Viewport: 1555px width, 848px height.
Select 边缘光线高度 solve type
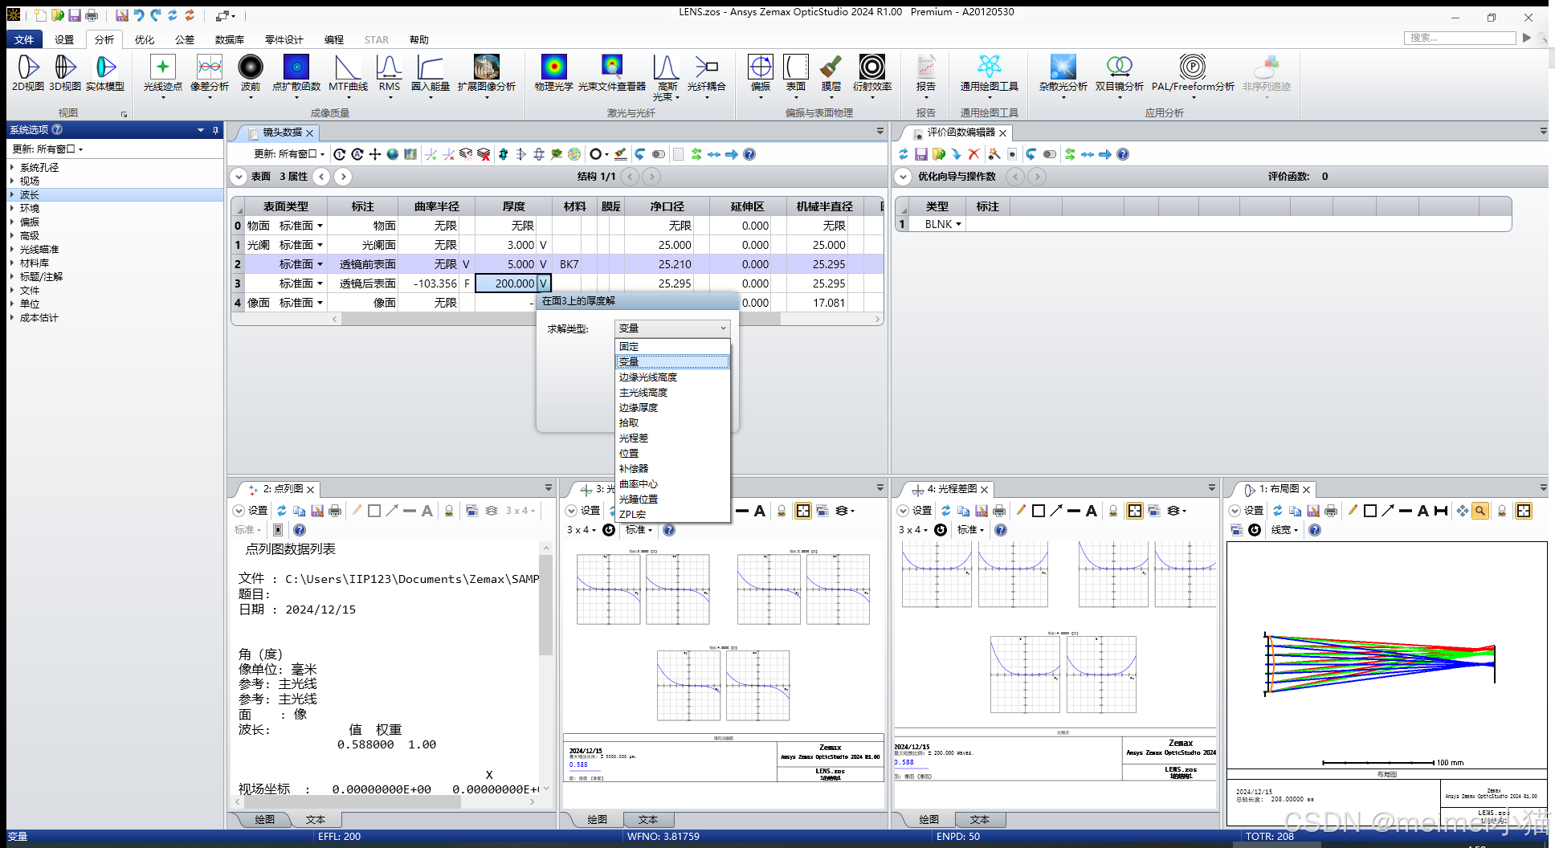[x=672, y=377]
